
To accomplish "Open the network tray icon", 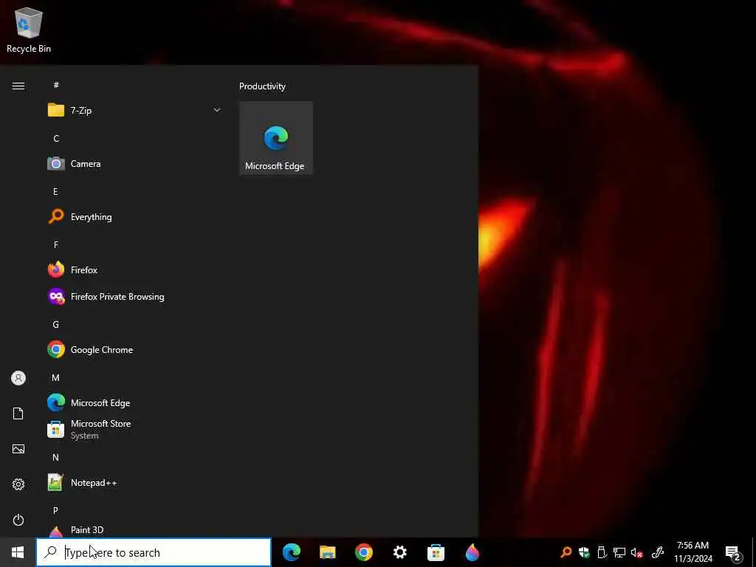I will pos(619,552).
